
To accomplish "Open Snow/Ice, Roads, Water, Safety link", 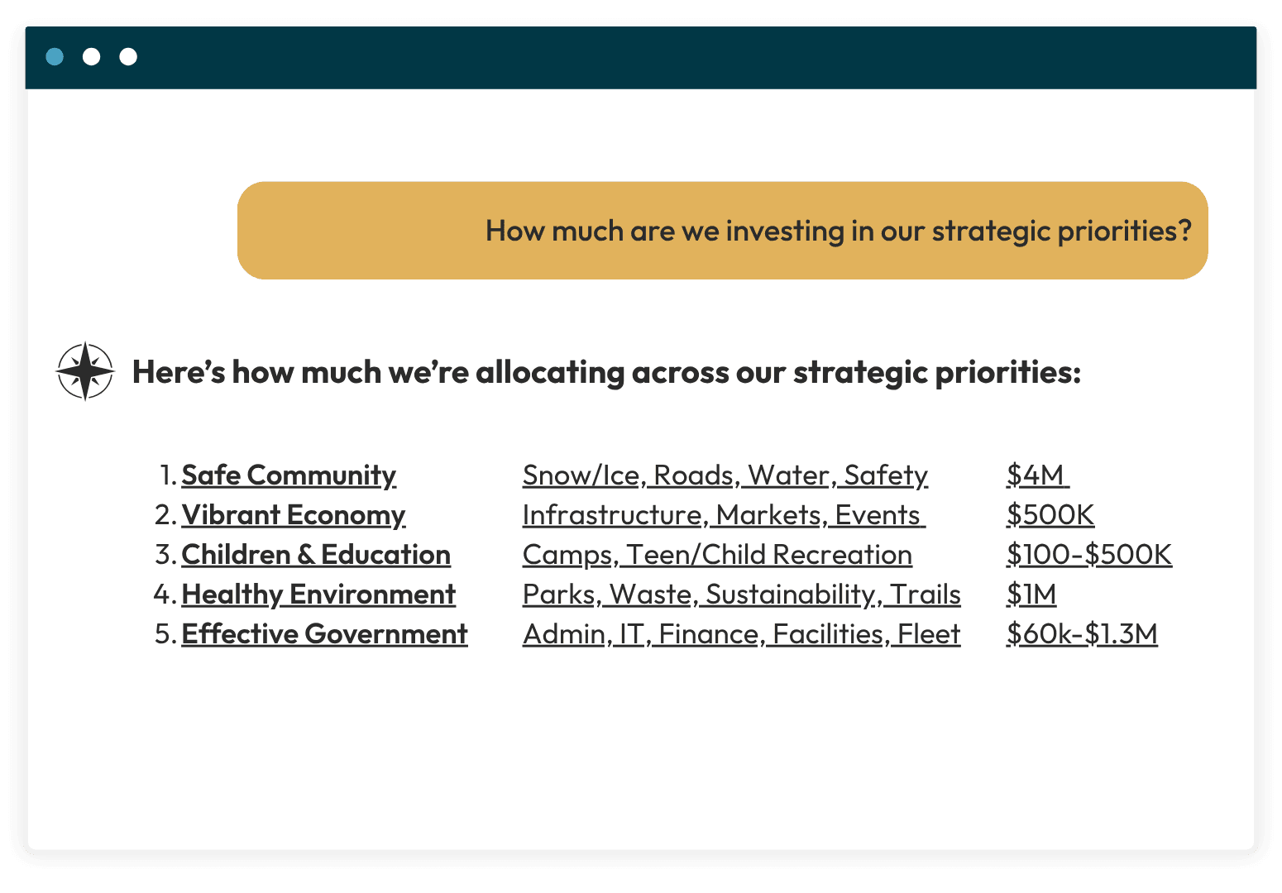I will (x=725, y=475).
